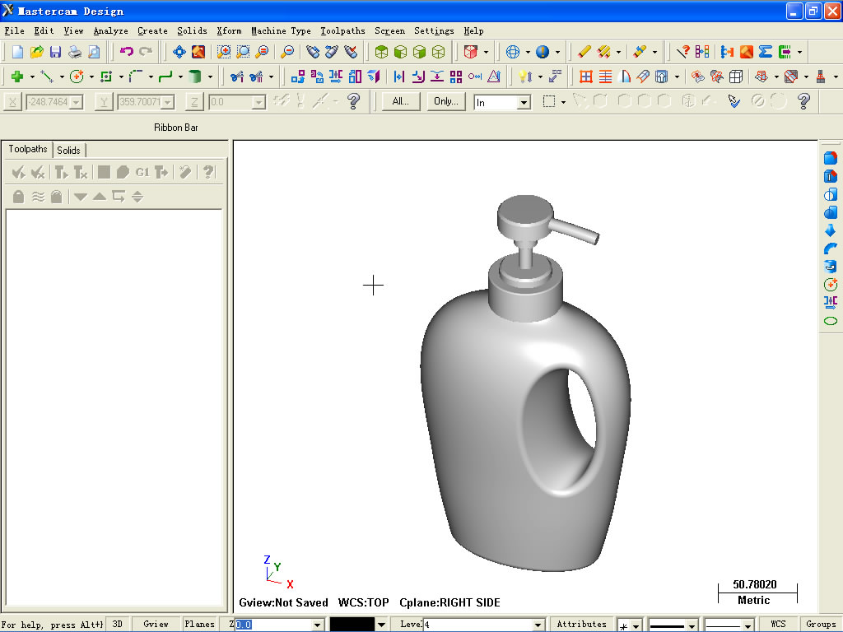Select the Dynamic Rotation binoculars icon
This screenshot has height=632, width=843.
[x=313, y=52]
